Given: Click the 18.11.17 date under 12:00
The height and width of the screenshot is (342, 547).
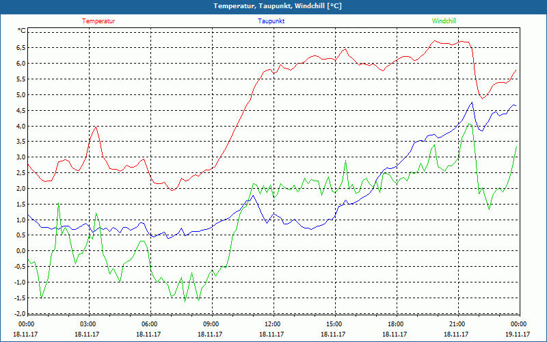Looking at the screenshot, I should coord(271,334).
